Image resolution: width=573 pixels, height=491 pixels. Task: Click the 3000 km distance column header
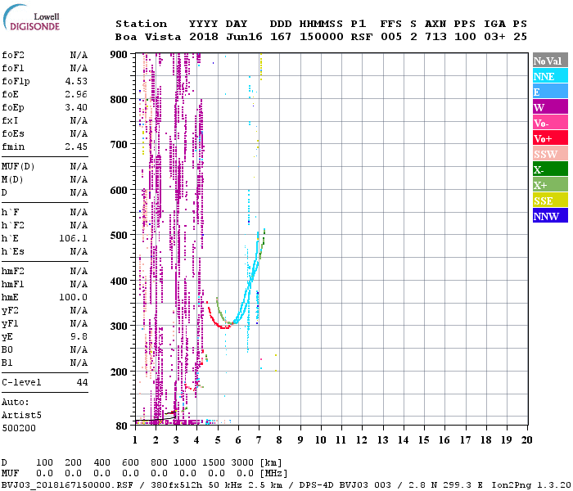[x=242, y=463]
